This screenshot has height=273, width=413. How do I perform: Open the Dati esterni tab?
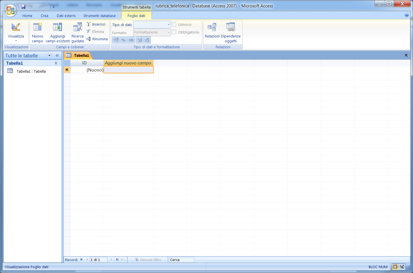[x=66, y=16]
